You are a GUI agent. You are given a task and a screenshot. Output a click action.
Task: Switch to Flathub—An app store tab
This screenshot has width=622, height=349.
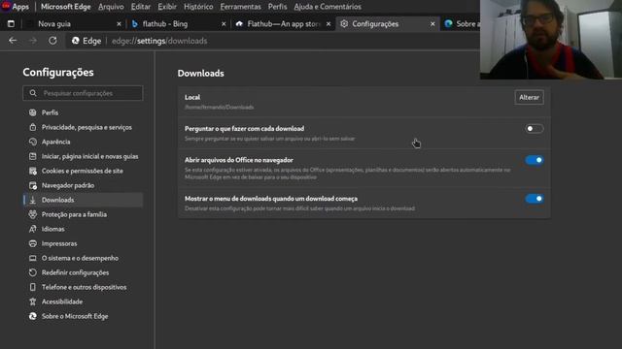283,24
